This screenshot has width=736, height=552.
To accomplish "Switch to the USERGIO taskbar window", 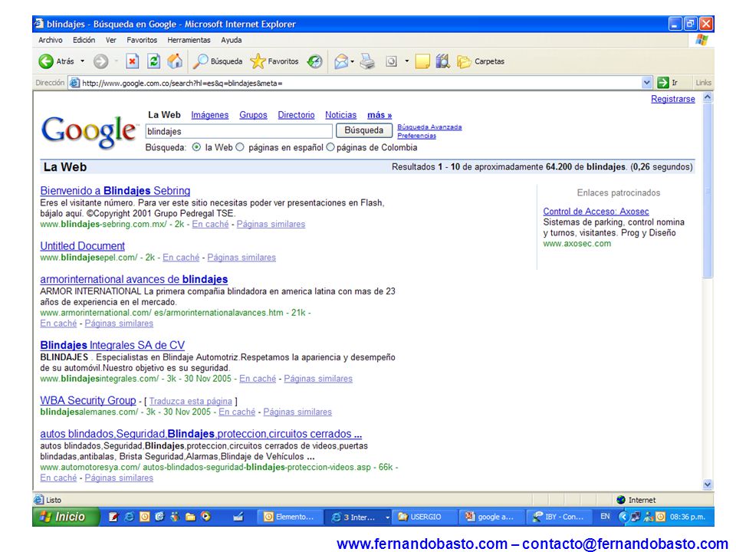I will (x=424, y=517).
